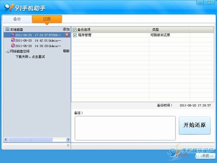Select backup 2011-06-20 14:42:01
The height and width of the screenshot is (163, 217).
[37, 40]
